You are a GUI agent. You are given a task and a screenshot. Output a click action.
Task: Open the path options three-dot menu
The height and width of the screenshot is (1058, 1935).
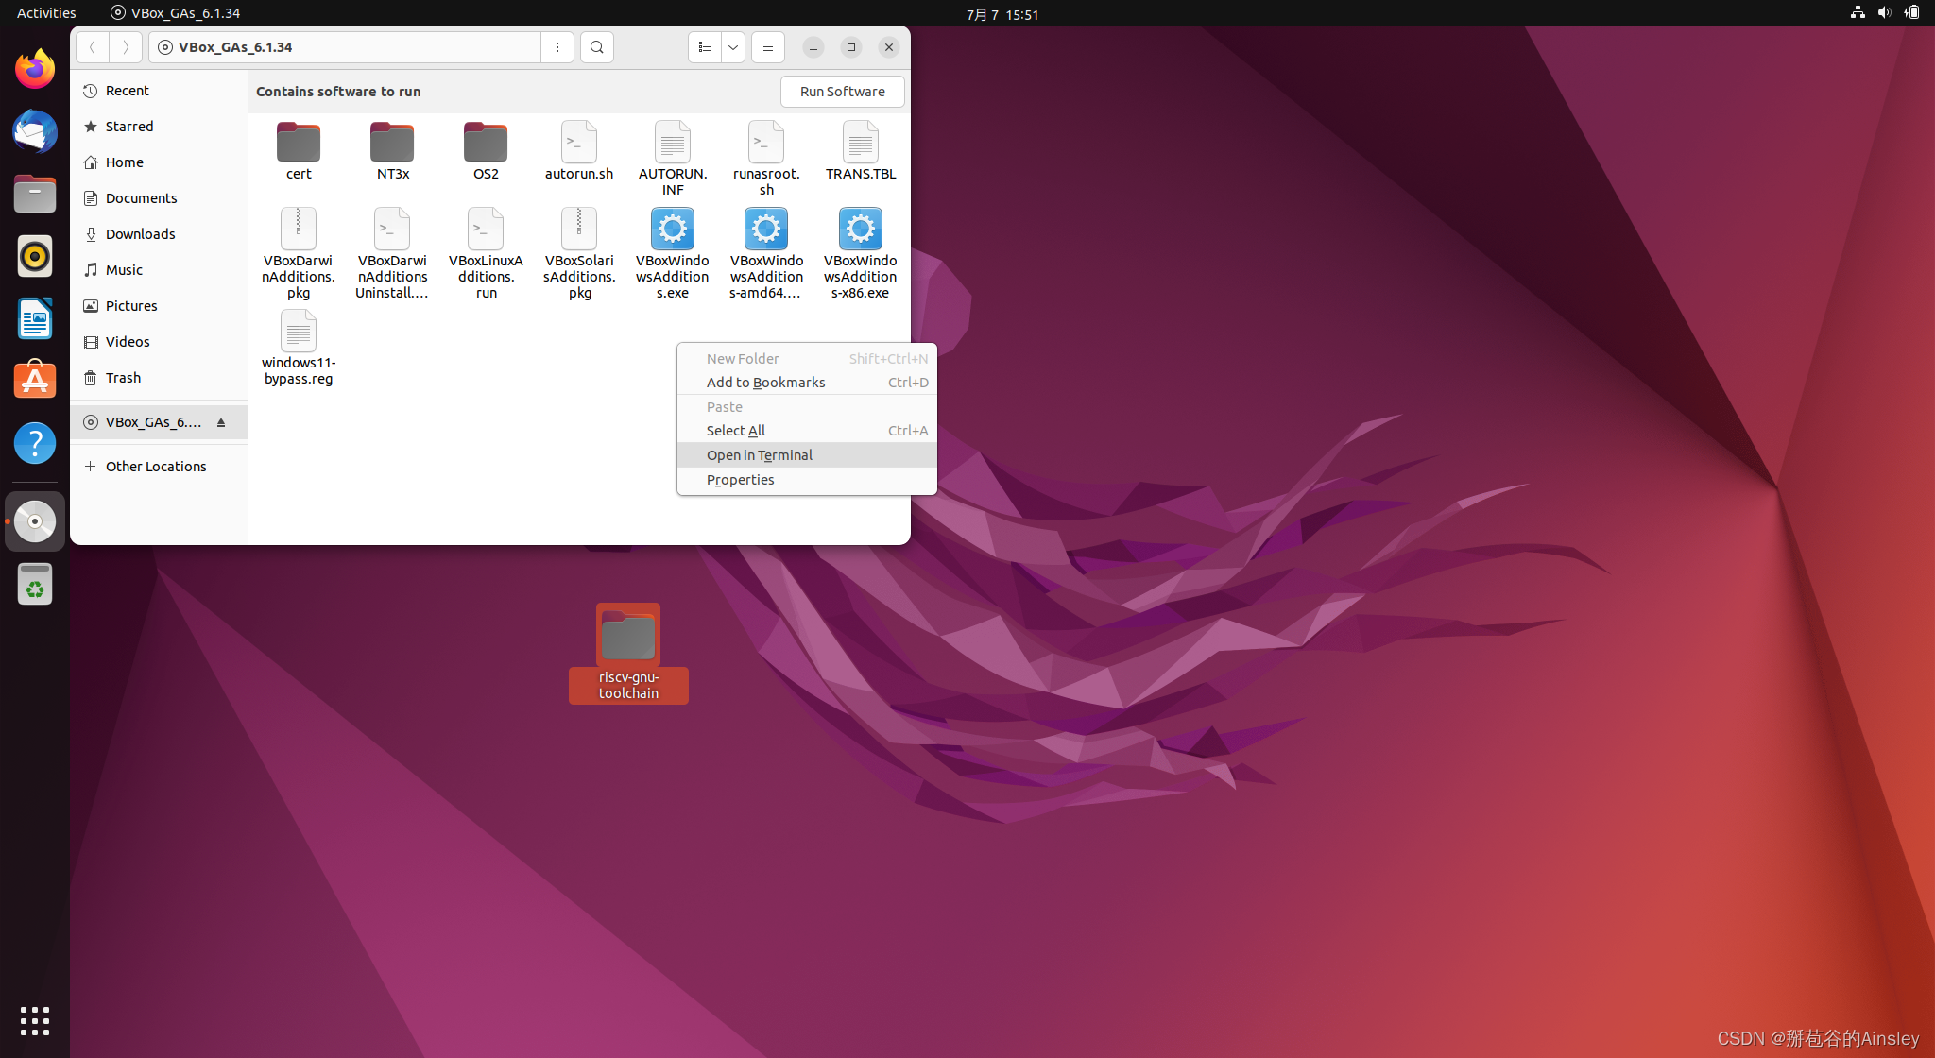557,47
